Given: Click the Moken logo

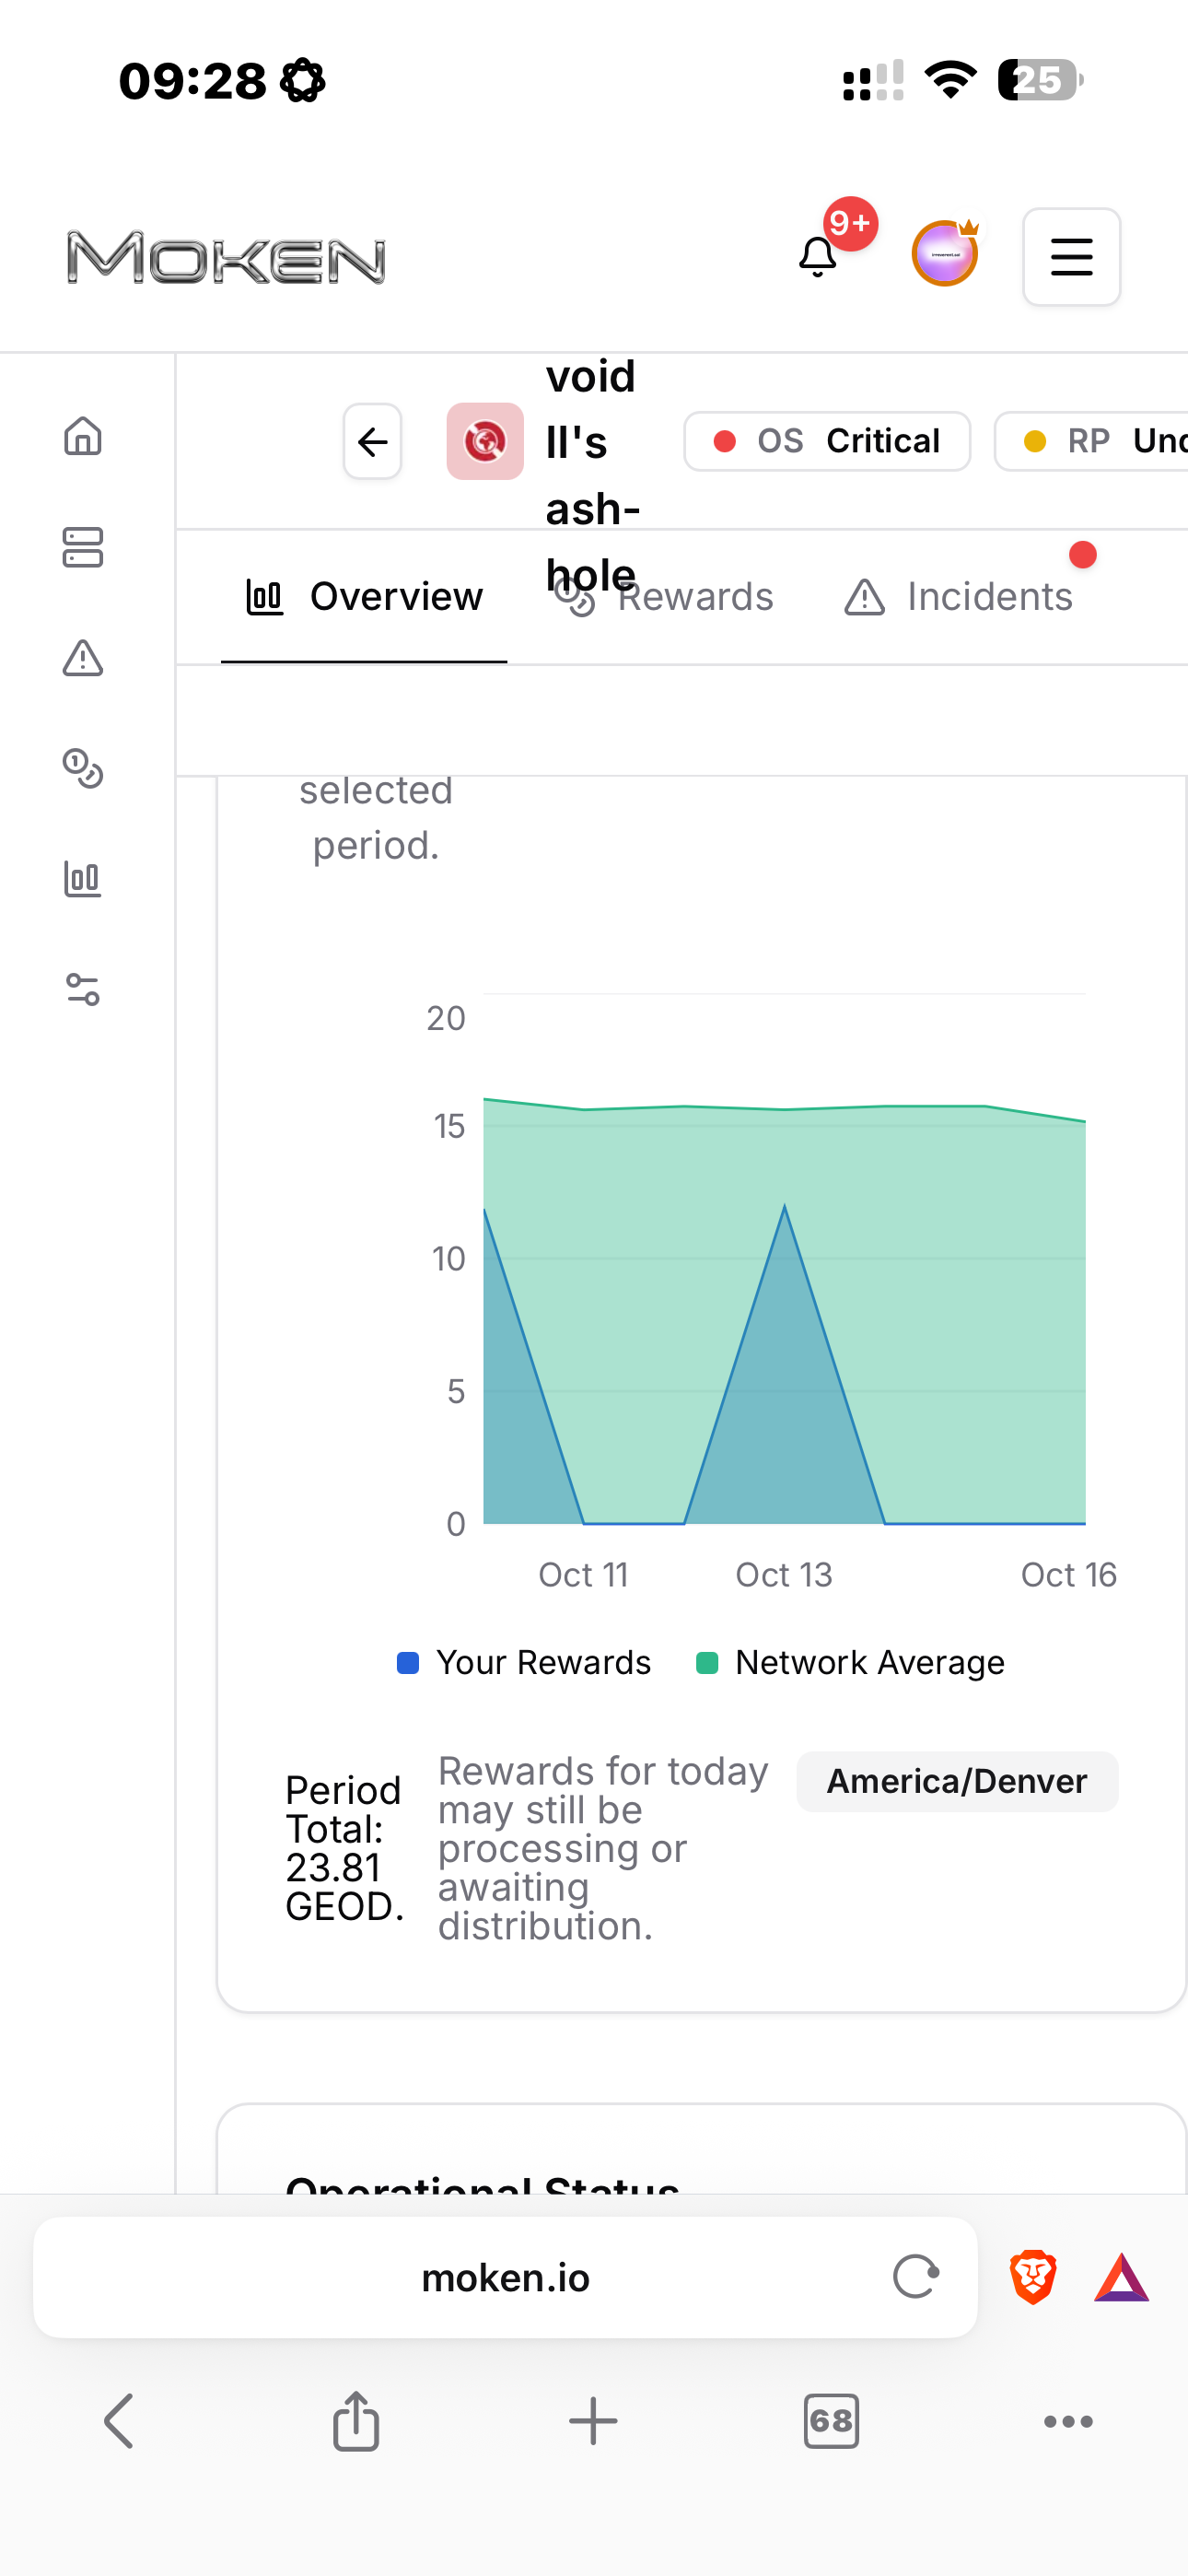Looking at the screenshot, I should 226,258.
